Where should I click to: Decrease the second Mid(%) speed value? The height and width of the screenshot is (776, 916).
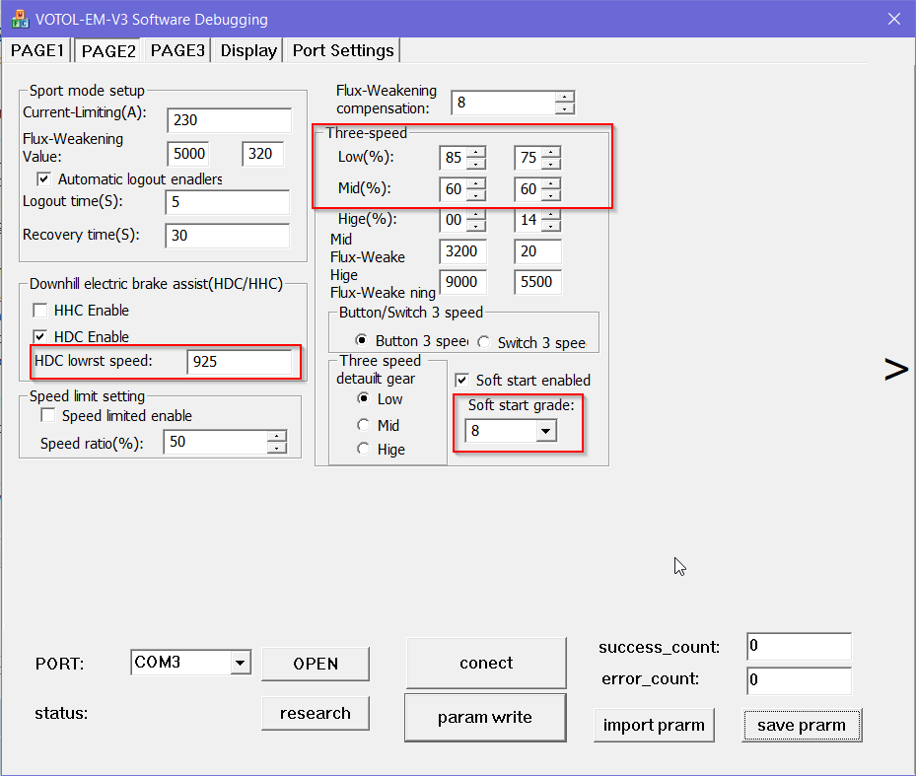[550, 194]
